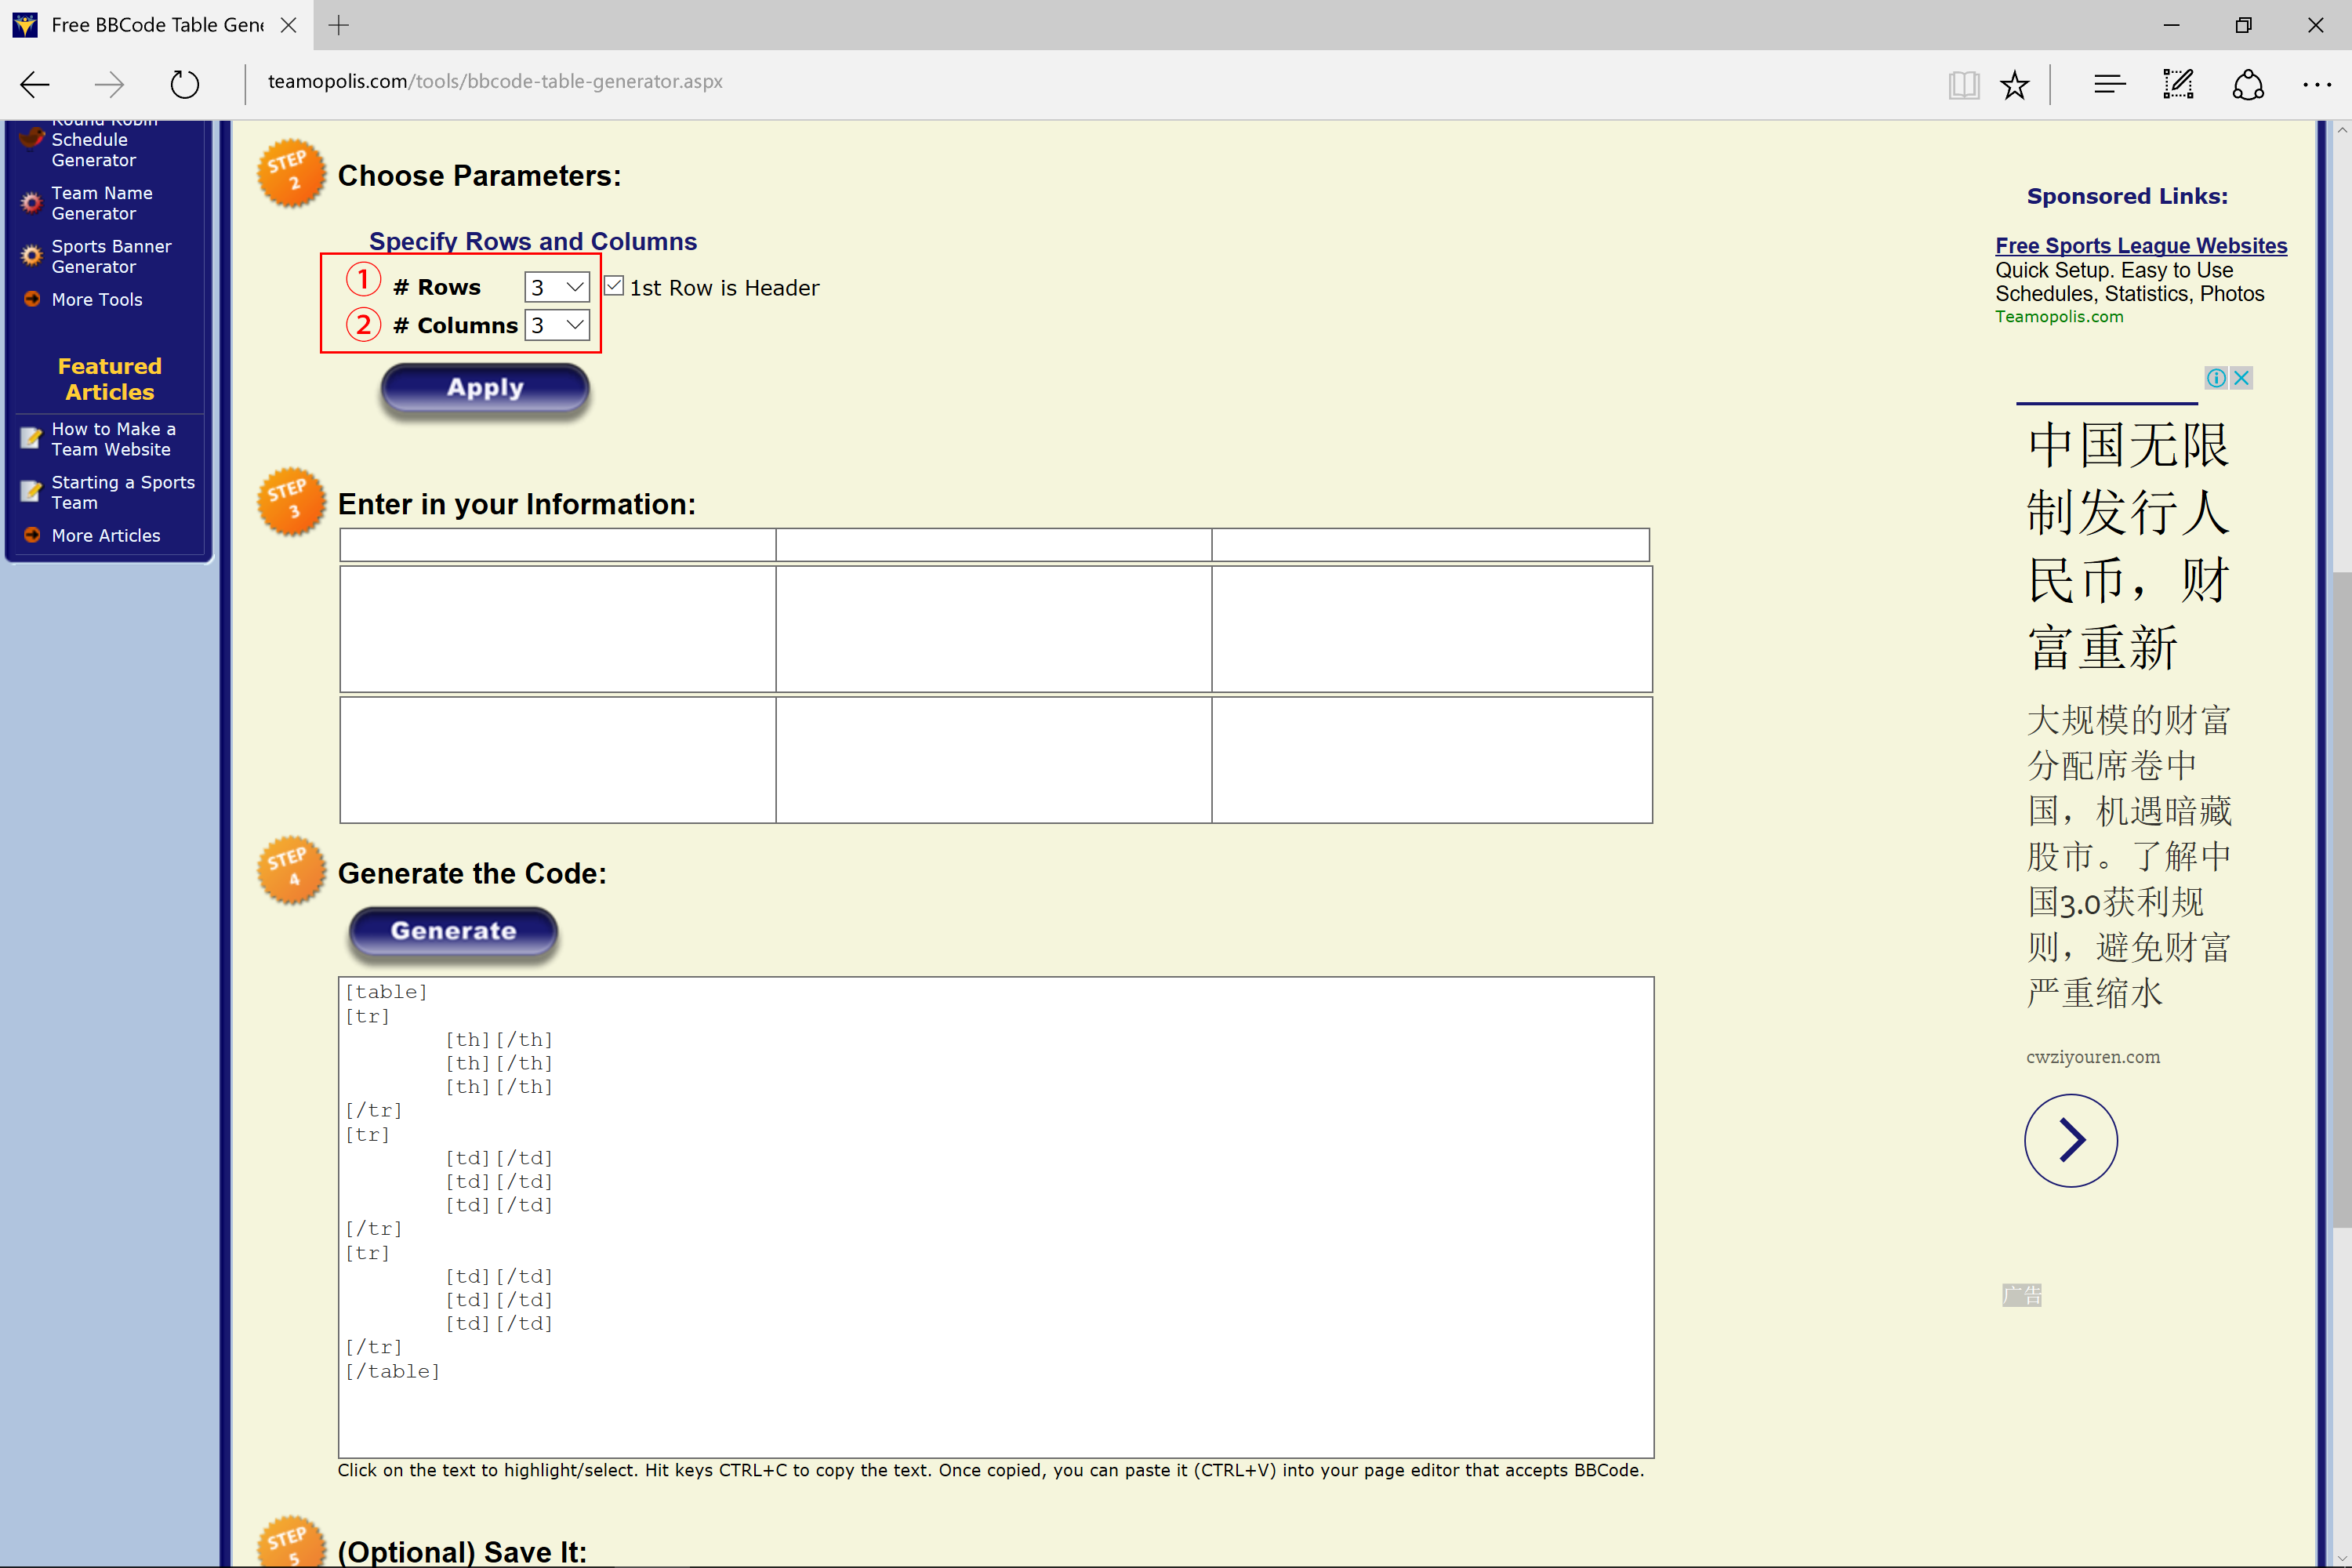Image resolution: width=2352 pixels, height=1568 pixels.
Task: Expand the # Rows dropdown
Action: coord(557,287)
